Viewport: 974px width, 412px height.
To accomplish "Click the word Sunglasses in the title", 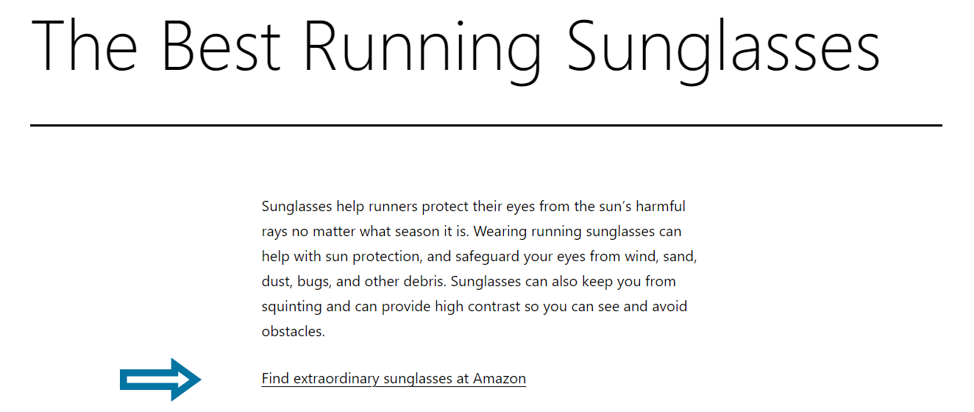I will (724, 46).
